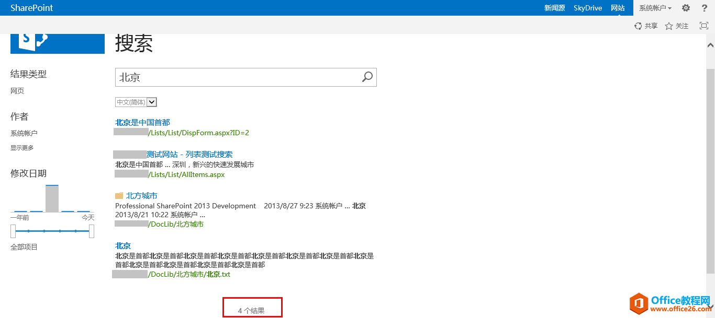Filter results by 网页 result type
The width and height of the screenshot is (715, 318).
tap(16, 90)
